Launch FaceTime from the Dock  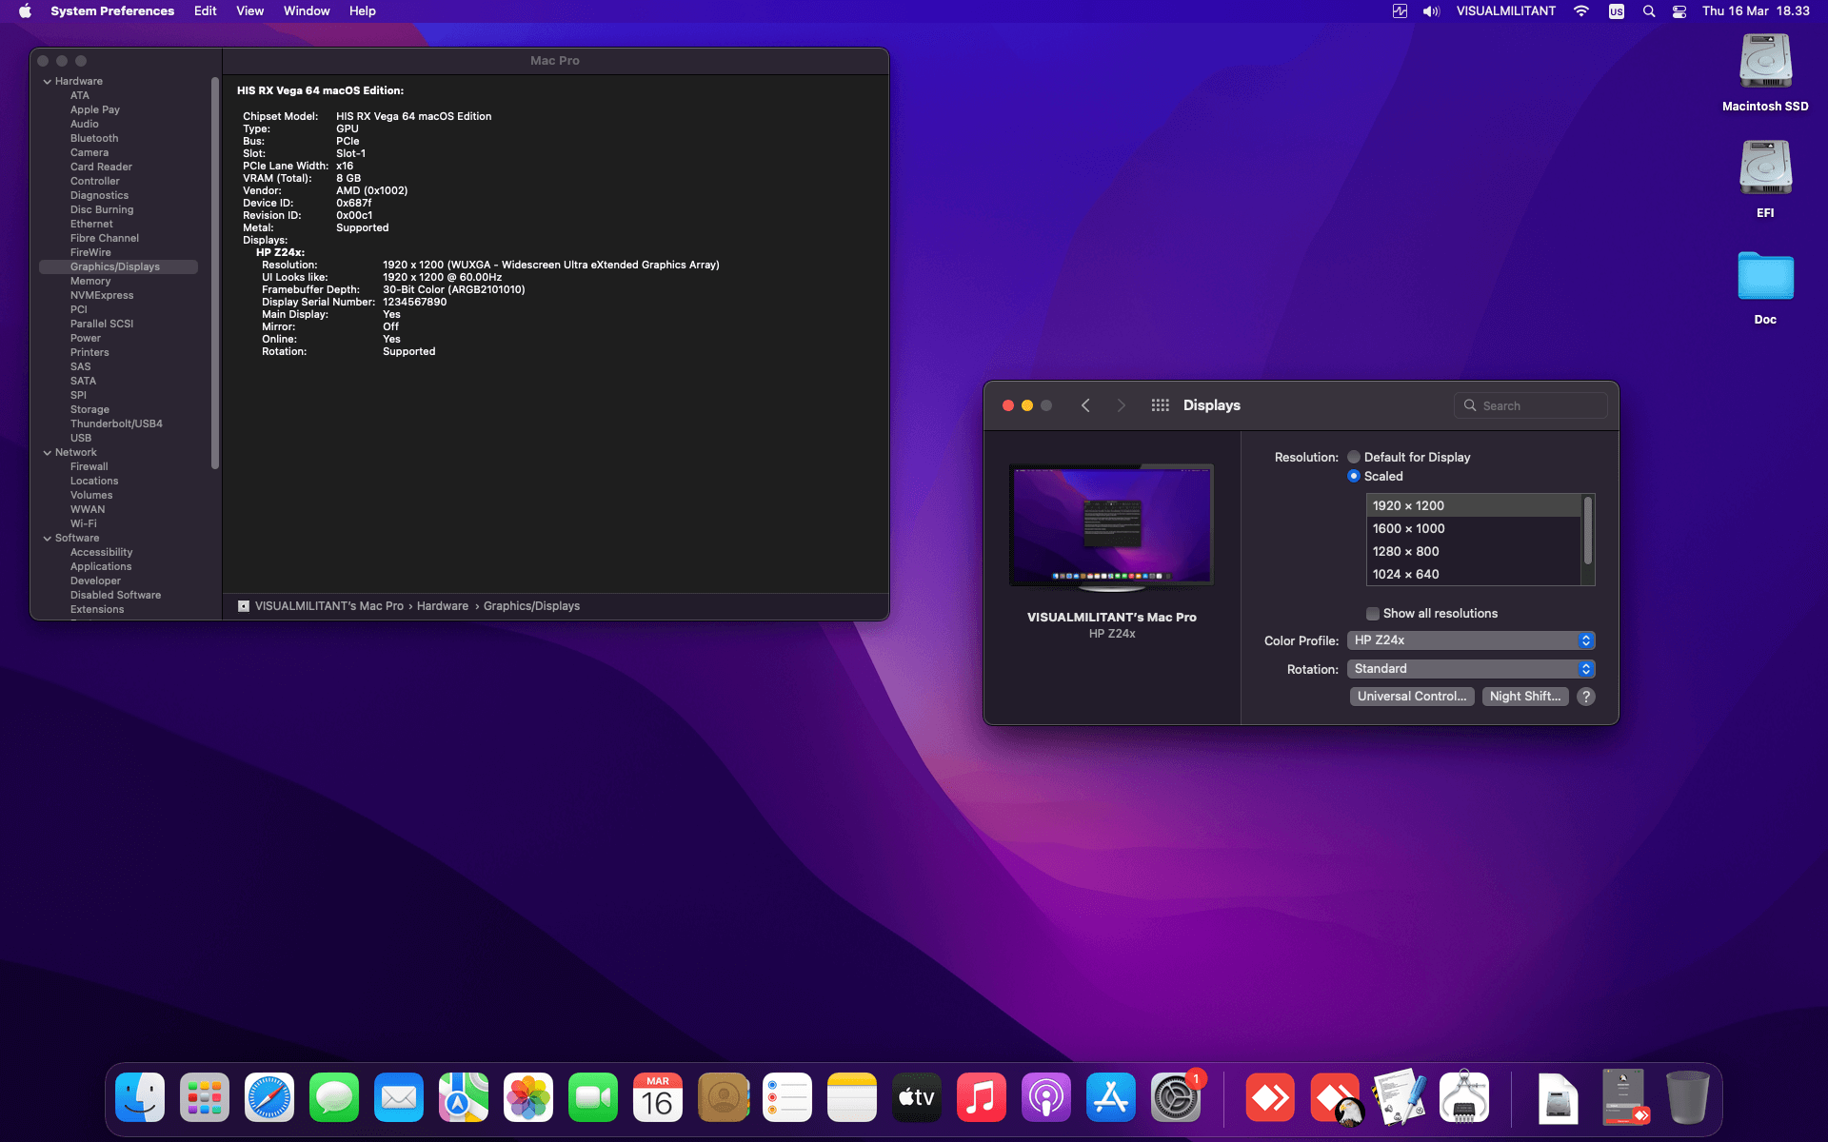coord(592,1096)
